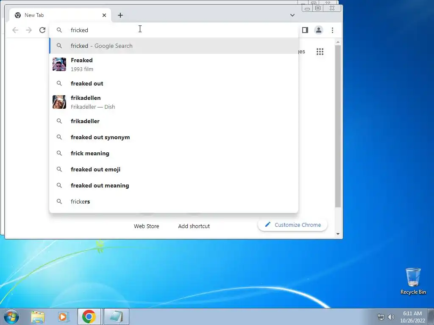Select the Freaked 1993 film suggestion
Viewport: 434px width, 325px height.
[x=174, y=65]
